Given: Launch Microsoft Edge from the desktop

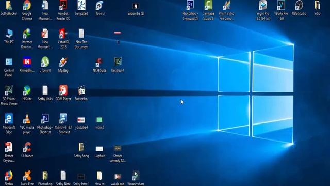Looking at the screenshot, I should click(9, 119).
